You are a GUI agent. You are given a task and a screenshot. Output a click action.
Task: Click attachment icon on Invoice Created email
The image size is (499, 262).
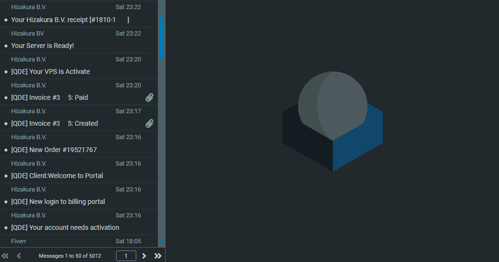[x=150, y=123]
